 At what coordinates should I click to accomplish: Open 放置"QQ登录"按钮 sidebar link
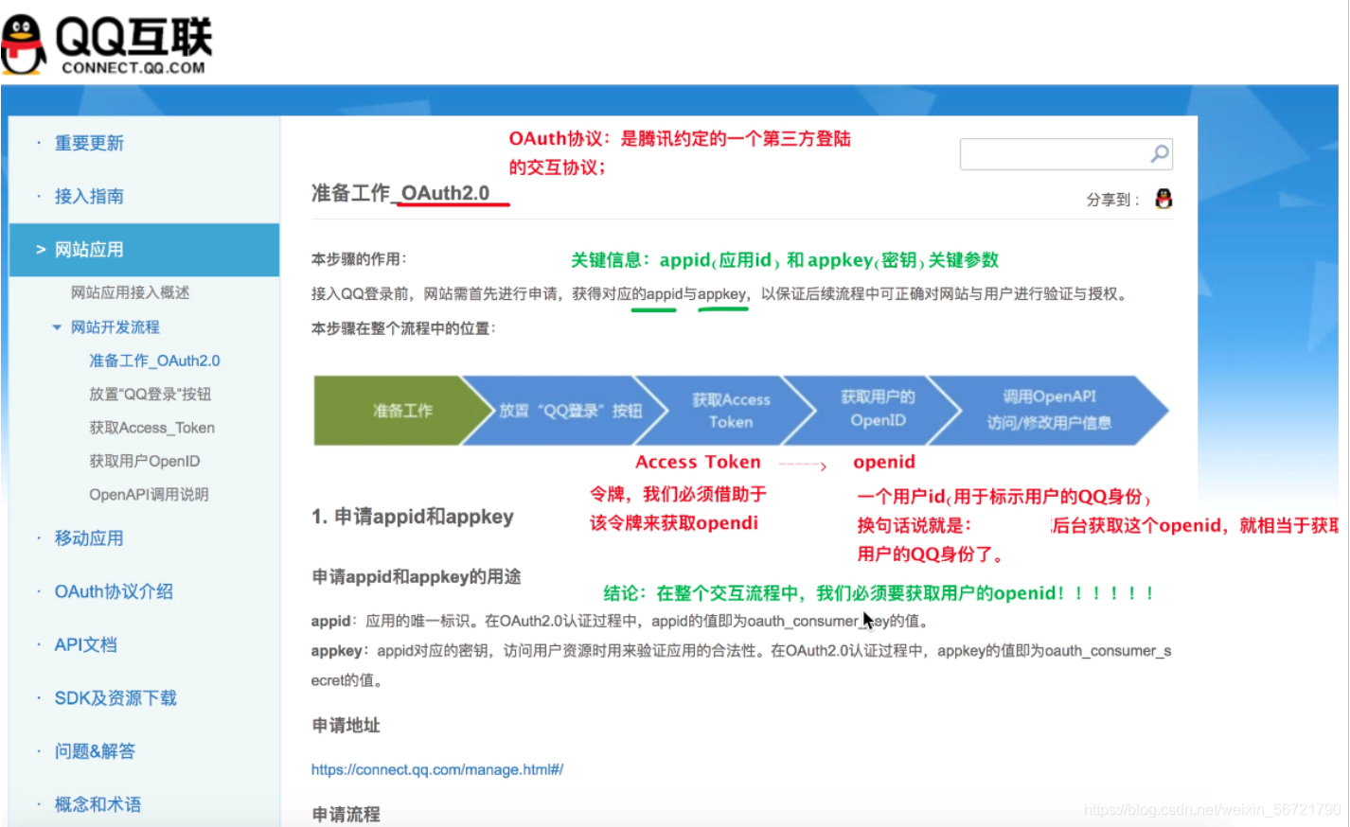tap(150, 394)
